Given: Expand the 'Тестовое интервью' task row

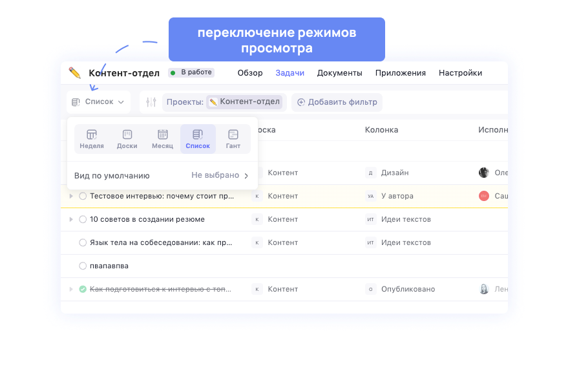Looking at the screenshot, I should 71,196.
